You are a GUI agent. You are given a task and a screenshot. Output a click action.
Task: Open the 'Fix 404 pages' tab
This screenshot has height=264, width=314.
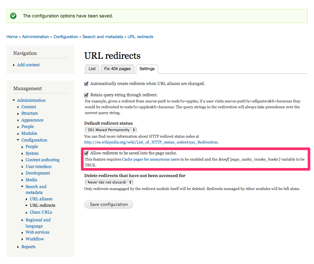[117, 69]
